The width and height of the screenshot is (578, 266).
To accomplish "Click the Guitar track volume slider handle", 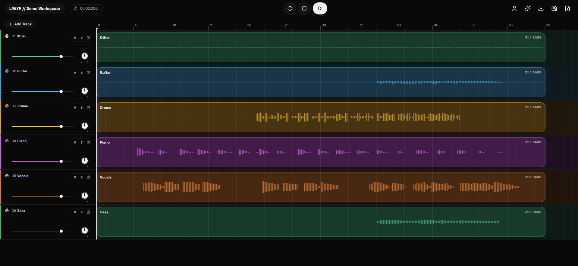I will [x=61, y=91].
